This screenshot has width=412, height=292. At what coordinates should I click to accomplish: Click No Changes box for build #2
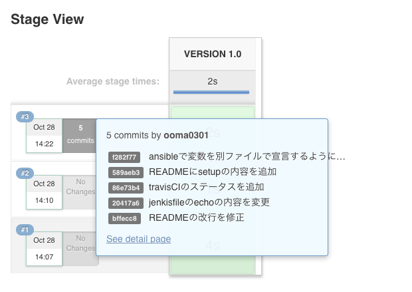80,192
